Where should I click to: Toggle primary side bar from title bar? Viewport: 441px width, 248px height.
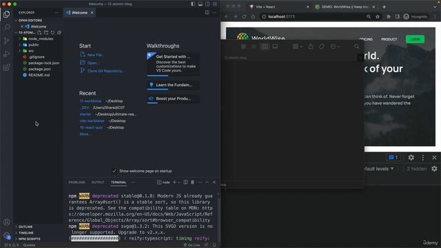(193, 4)
